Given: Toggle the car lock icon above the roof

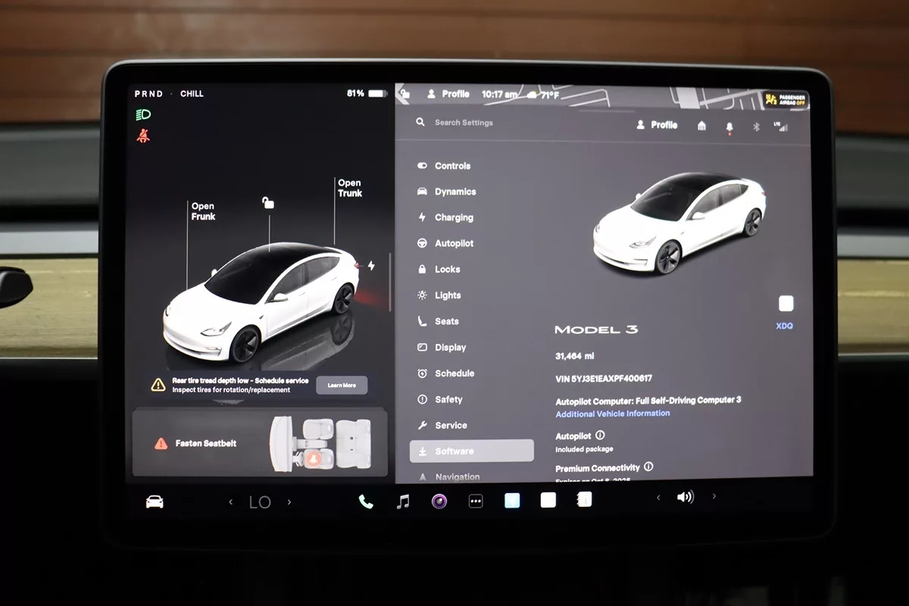Looking at the screenshot, I should pyautogui.click(x=268, y=202).
